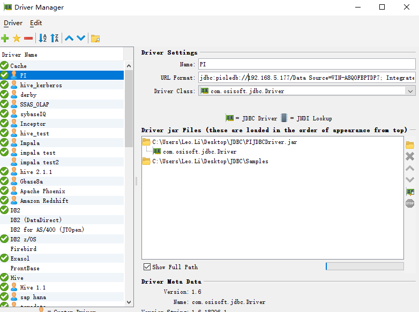The width and height of the screenshot is (419, 312).
Task: Move selected driver down with blue arrow
Action: pyautogui.click(x=81, y=39)
